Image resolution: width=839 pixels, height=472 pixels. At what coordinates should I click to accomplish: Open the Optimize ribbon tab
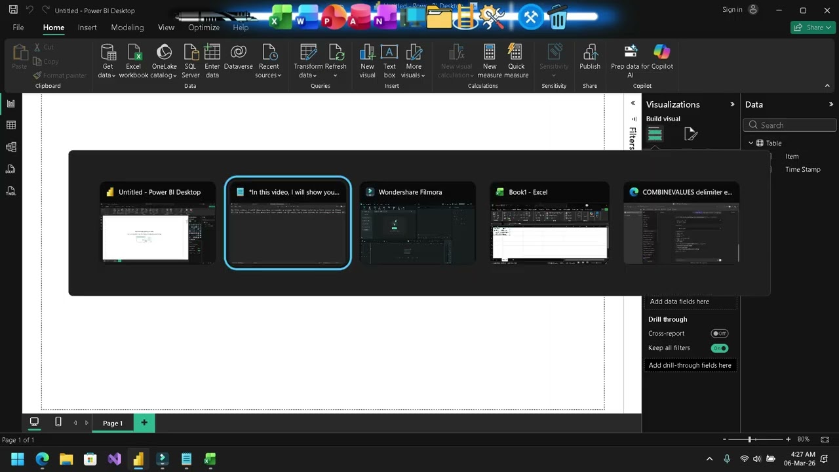(x=204, y=28)
